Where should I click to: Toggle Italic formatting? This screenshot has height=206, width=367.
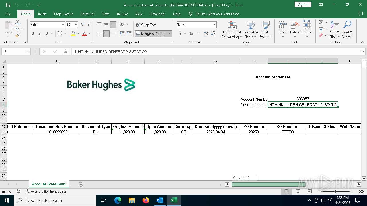tap(40, 33)
